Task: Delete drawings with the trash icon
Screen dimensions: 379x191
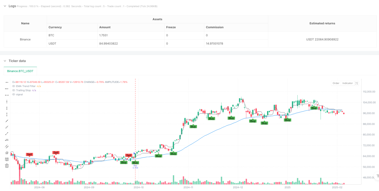Action: point(7,166)
